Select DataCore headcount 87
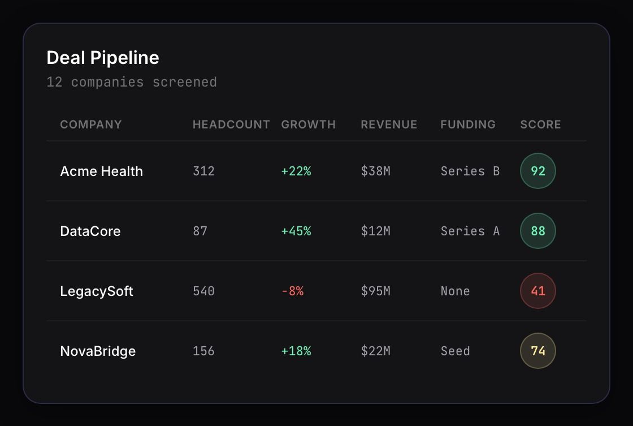 (200, 231)
